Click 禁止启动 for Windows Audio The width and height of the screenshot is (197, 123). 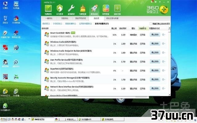[x=155, y=44]
